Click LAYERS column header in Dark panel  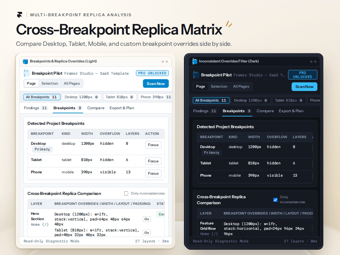(299, 137)
